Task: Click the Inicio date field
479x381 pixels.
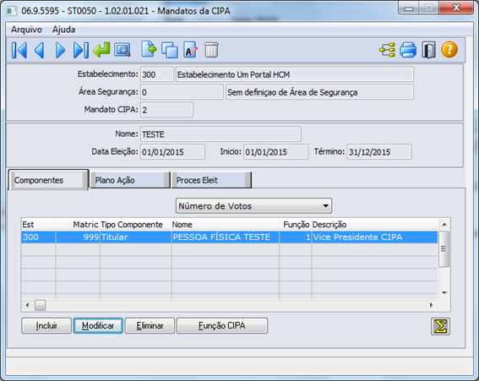Action: tap(276, 152)
